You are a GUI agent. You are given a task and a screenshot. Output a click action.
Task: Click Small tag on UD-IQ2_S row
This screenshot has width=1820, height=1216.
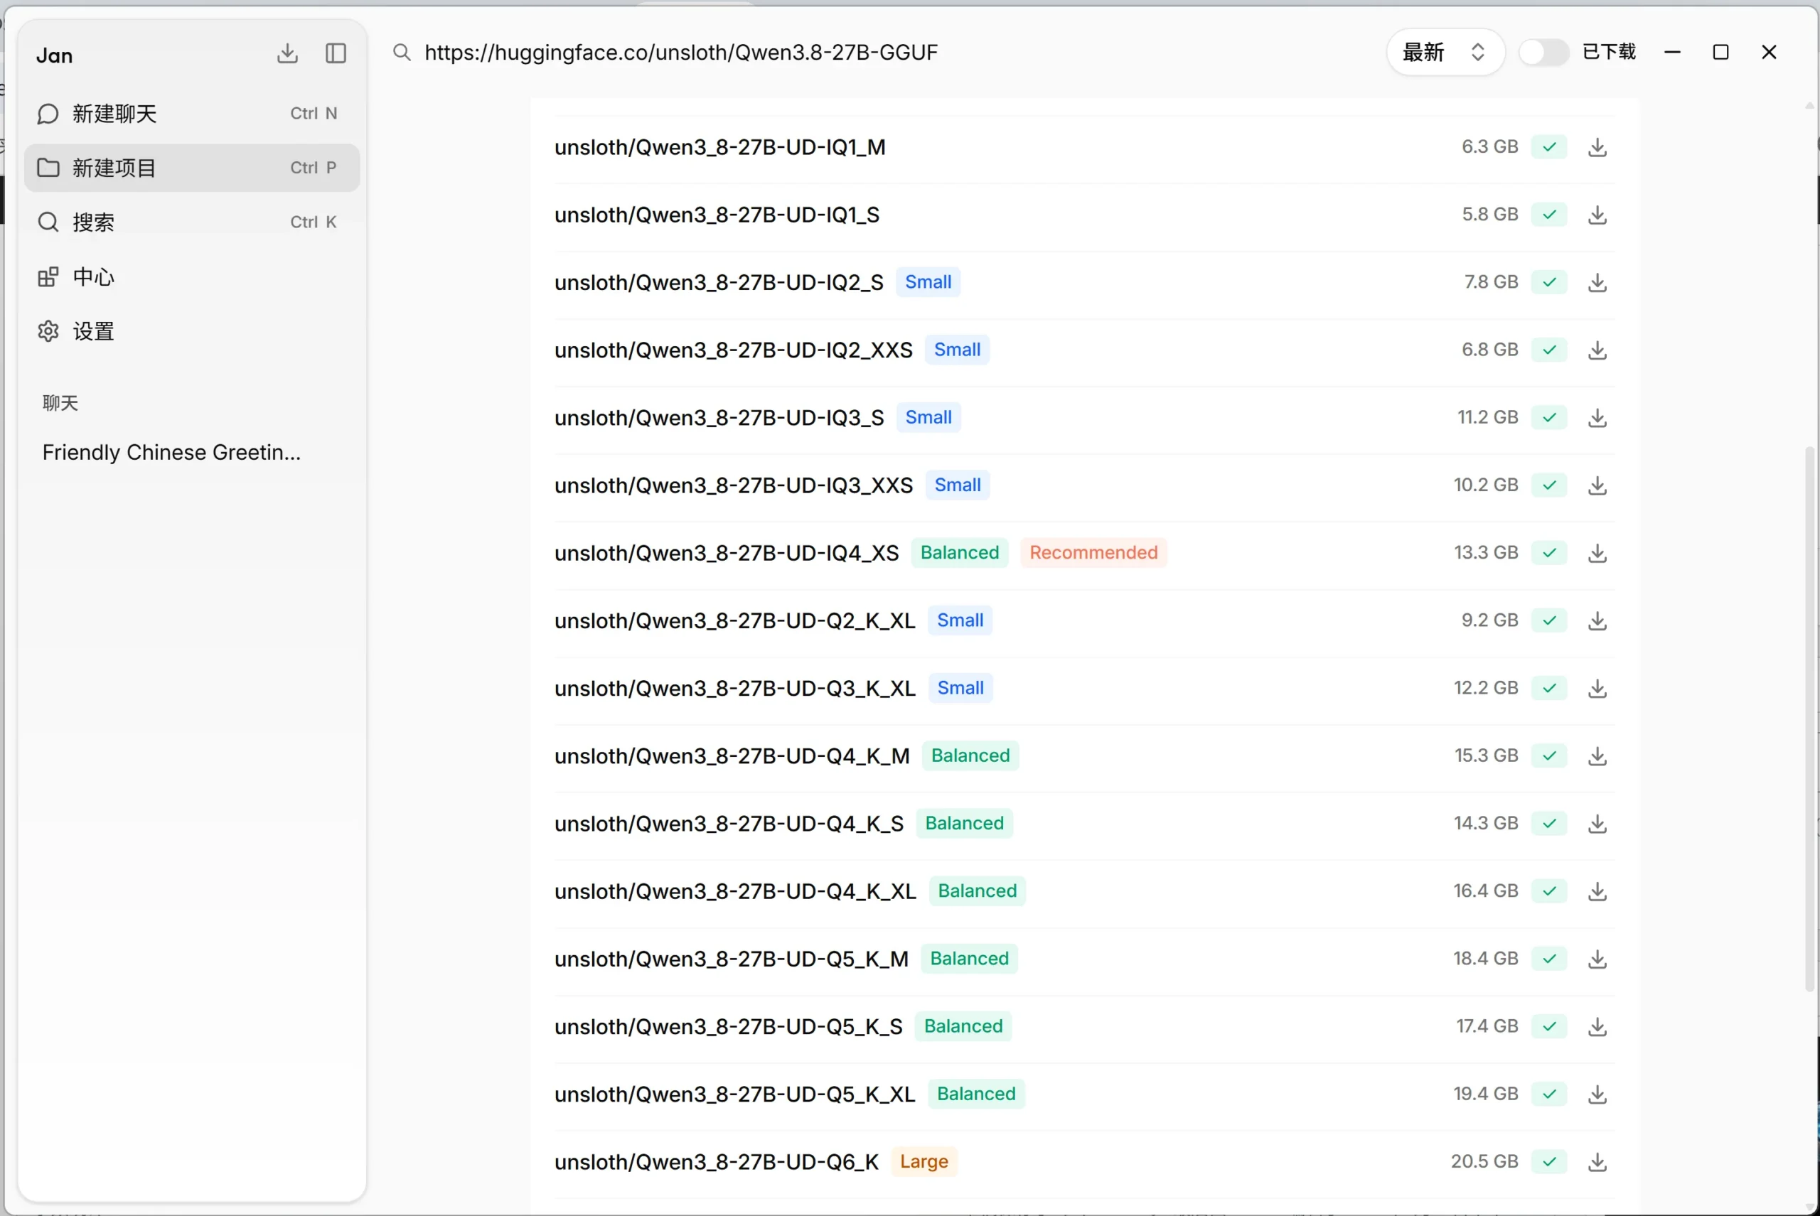[x=928, y=282]
